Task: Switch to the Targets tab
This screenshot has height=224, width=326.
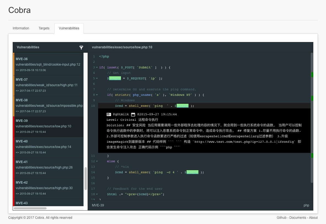Action: [44, 28]
